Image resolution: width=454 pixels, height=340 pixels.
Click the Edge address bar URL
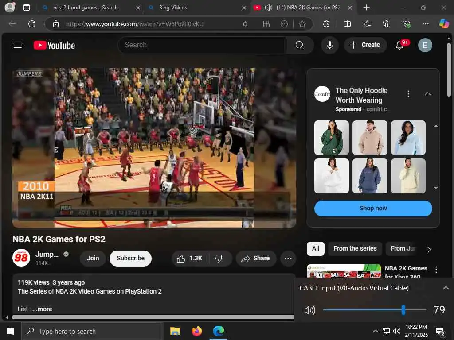tap(135, 24)
